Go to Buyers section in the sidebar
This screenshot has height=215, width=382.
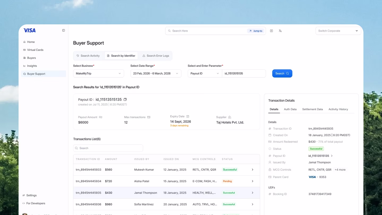click(x=31, y=58)
